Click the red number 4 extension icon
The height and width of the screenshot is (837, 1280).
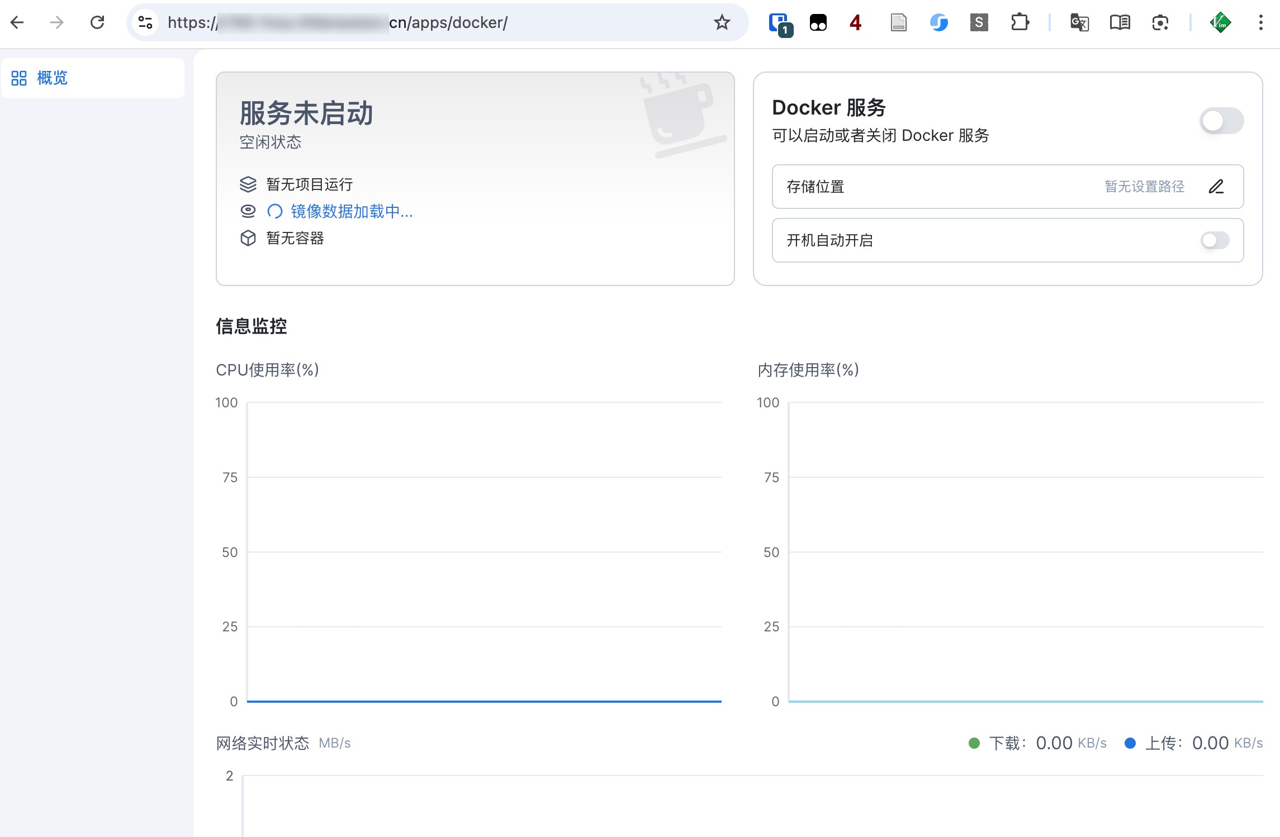(854, 22)
